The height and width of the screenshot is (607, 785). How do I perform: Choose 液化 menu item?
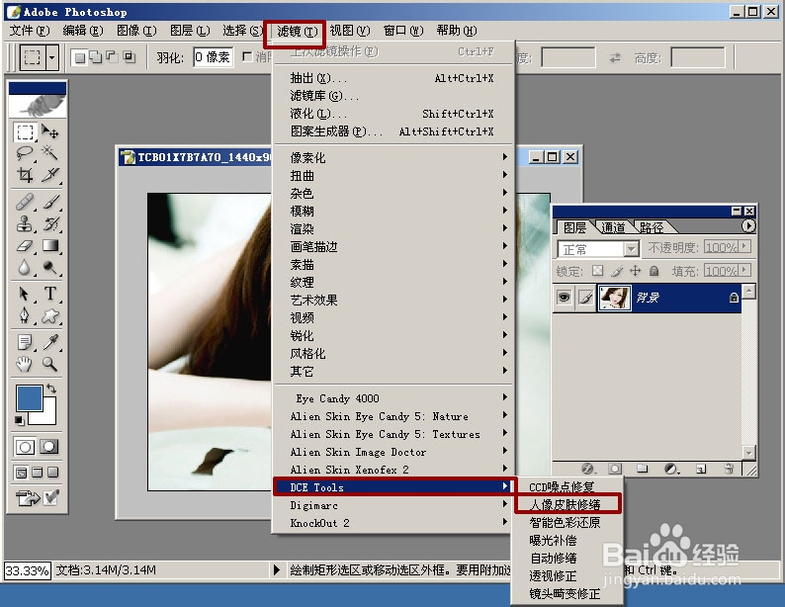392,114
